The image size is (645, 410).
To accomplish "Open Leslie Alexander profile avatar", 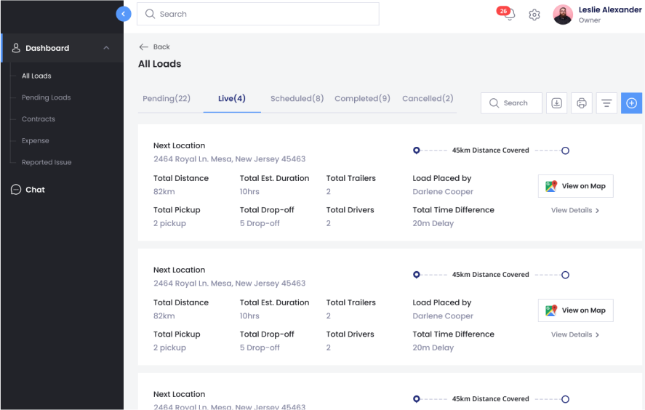I will 563,15.
